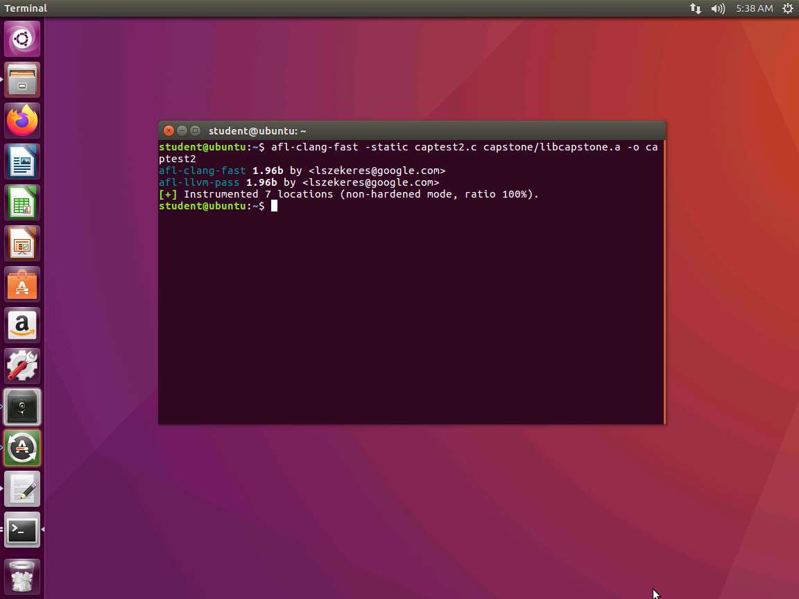
Task: Open Firefox web browser
Action: click(x=22, y=121)
